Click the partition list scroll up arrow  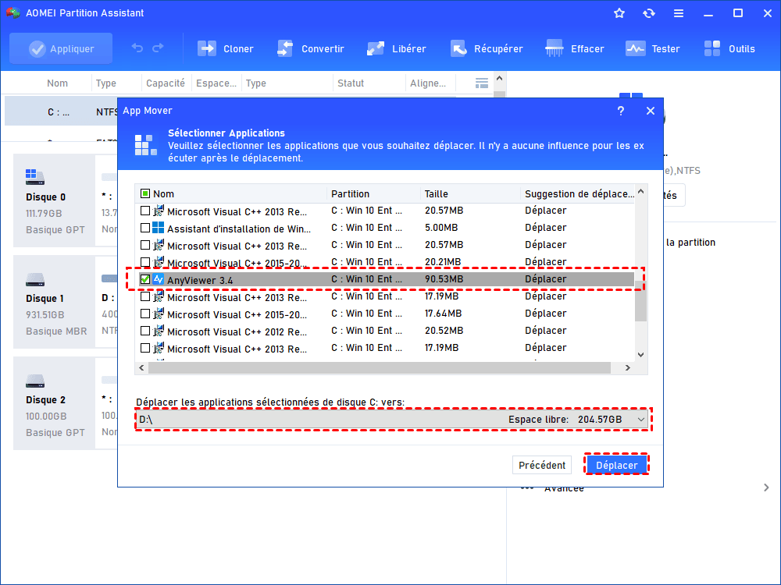[500, 79]
